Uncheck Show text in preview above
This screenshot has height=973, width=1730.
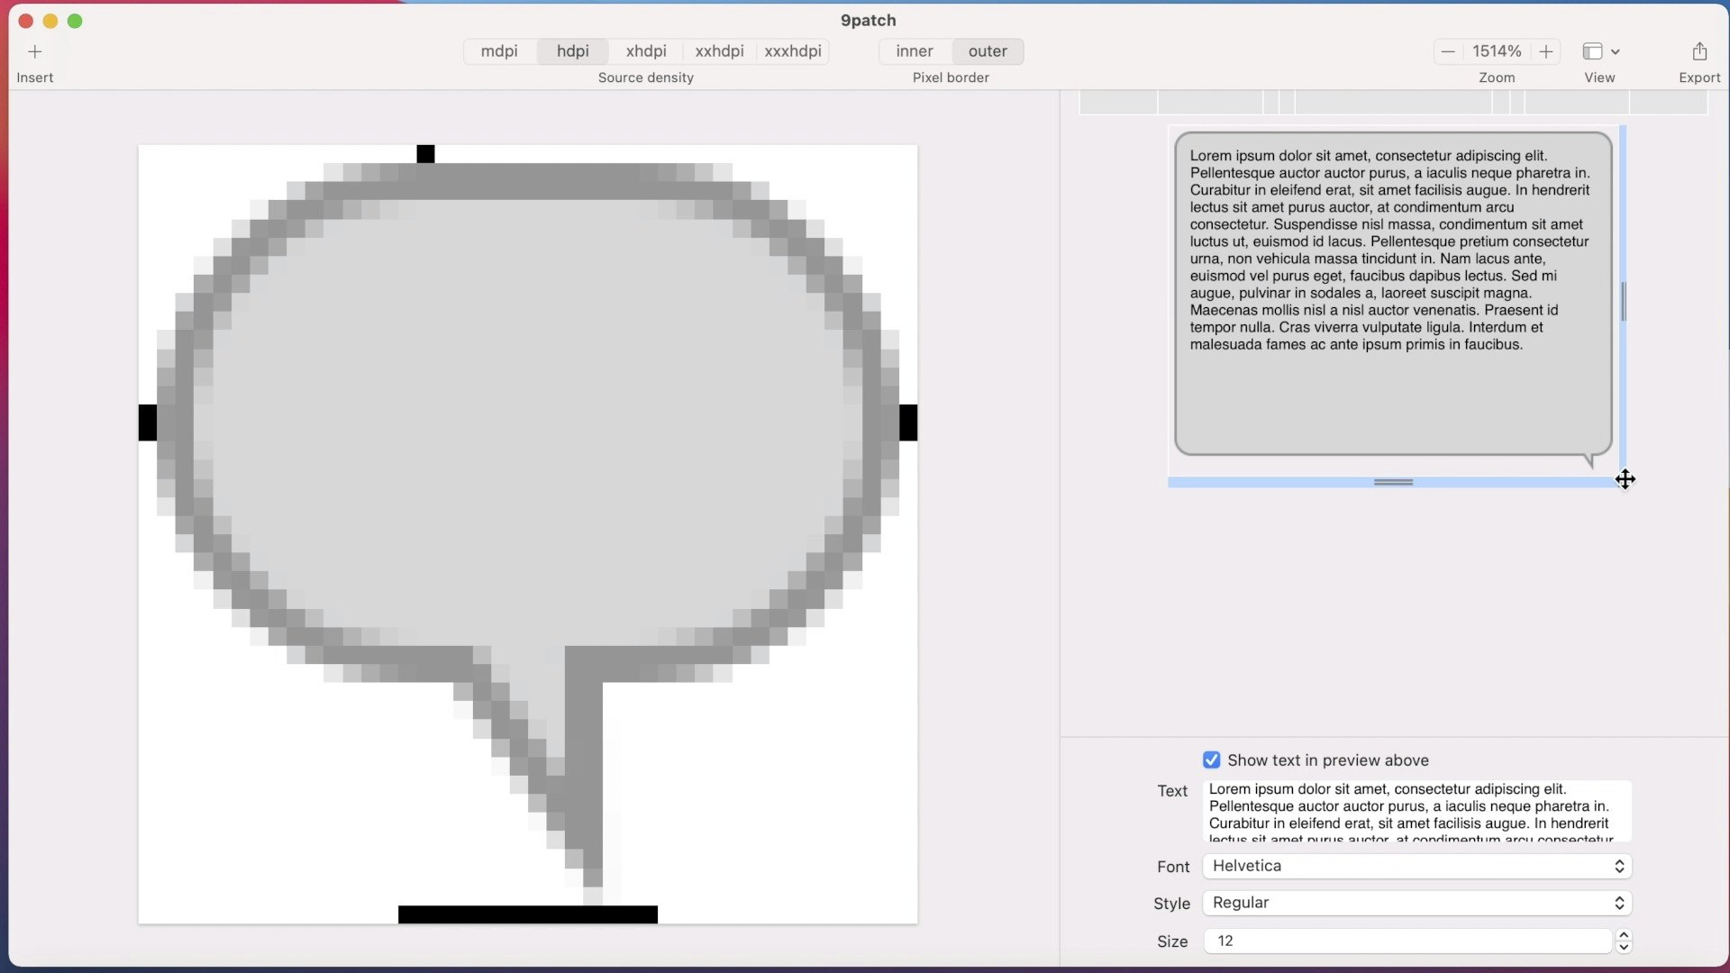[1212, 760]
